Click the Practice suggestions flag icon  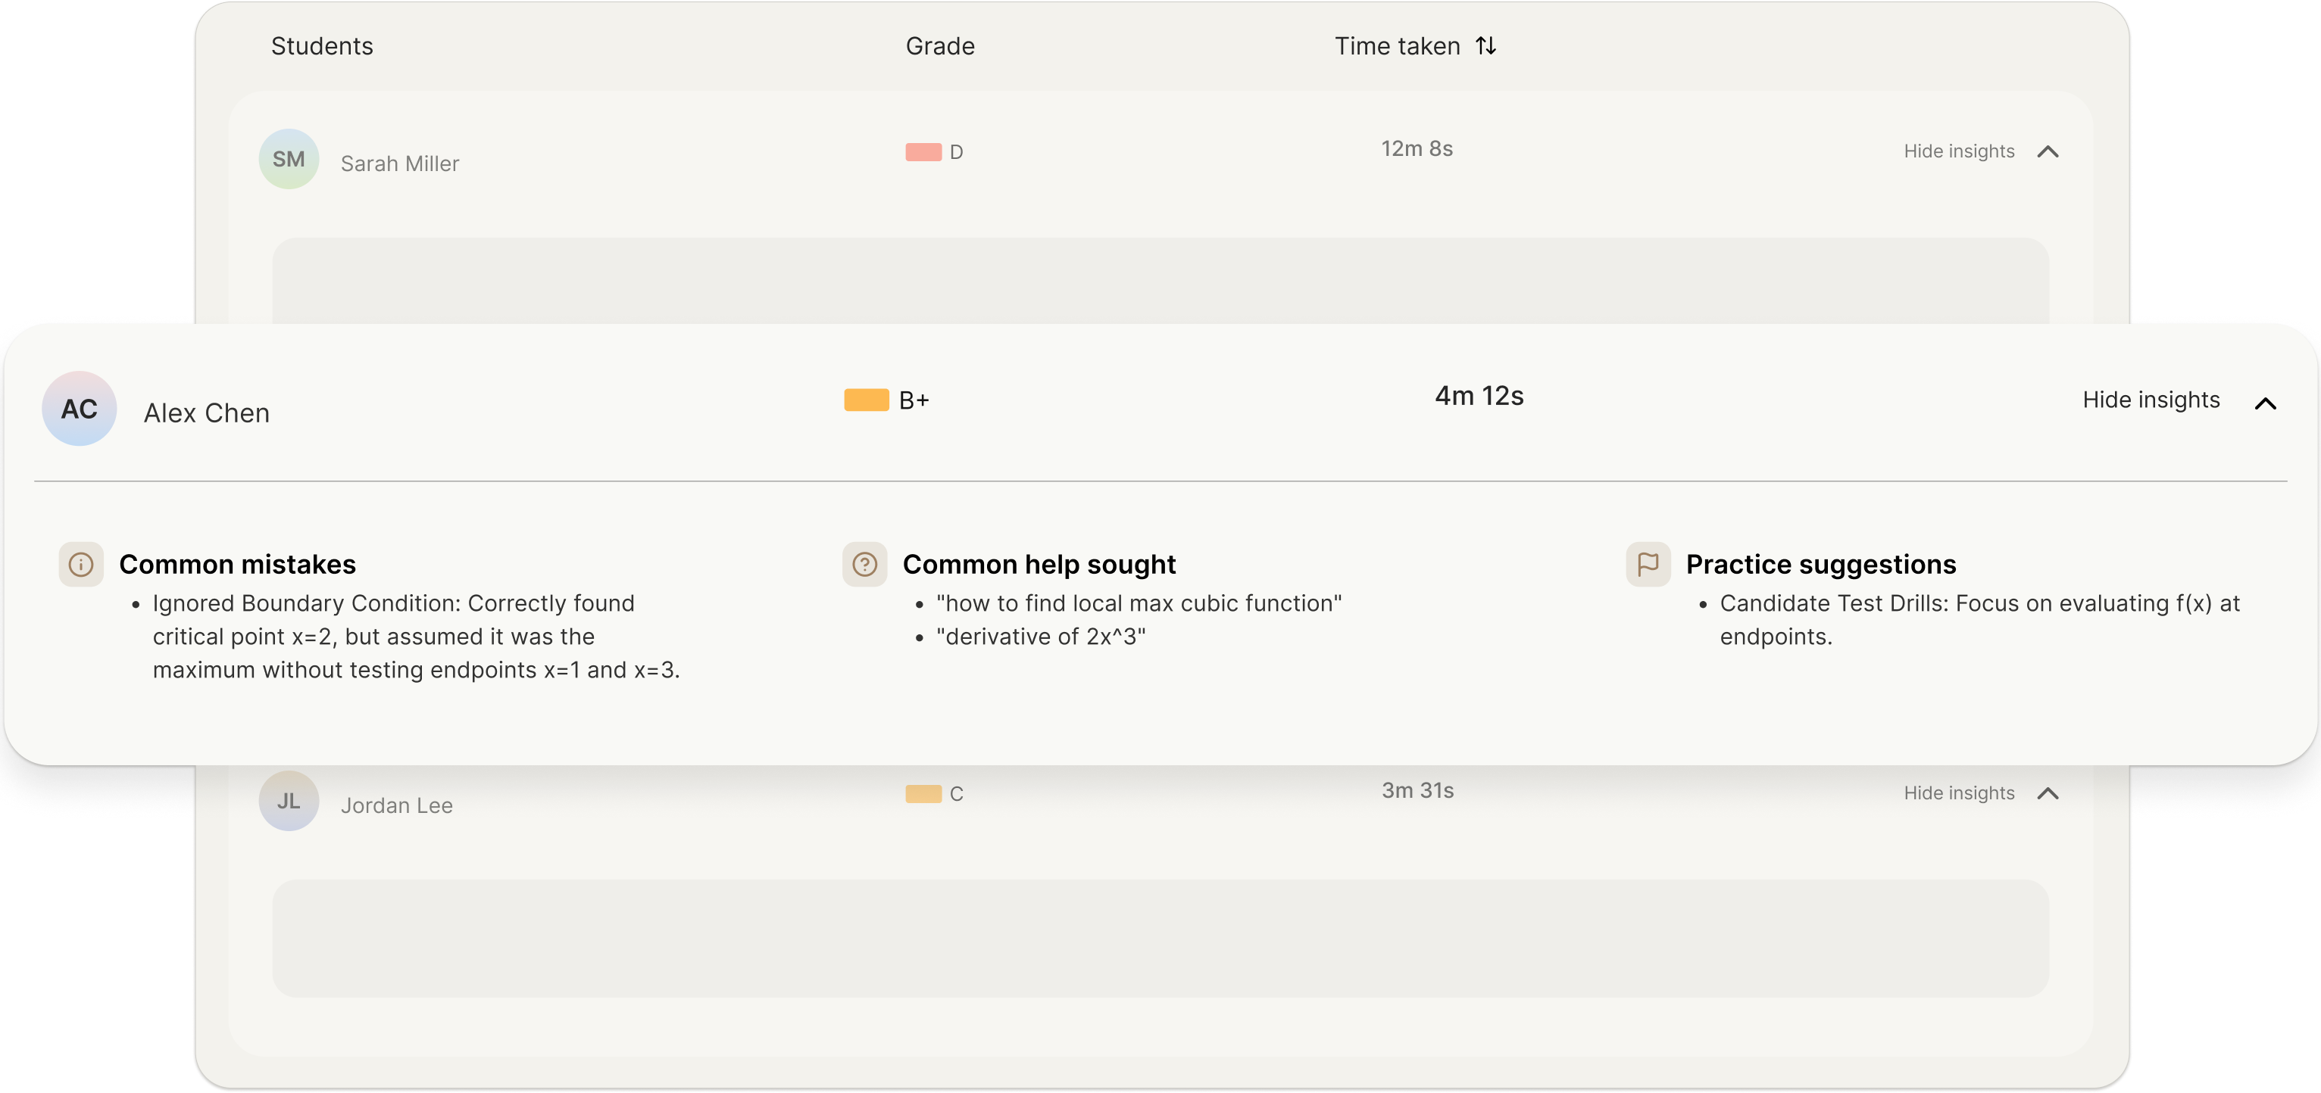pyautogui.click(x=1648, y=565)
